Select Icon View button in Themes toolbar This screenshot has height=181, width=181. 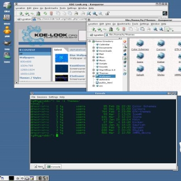167,29
